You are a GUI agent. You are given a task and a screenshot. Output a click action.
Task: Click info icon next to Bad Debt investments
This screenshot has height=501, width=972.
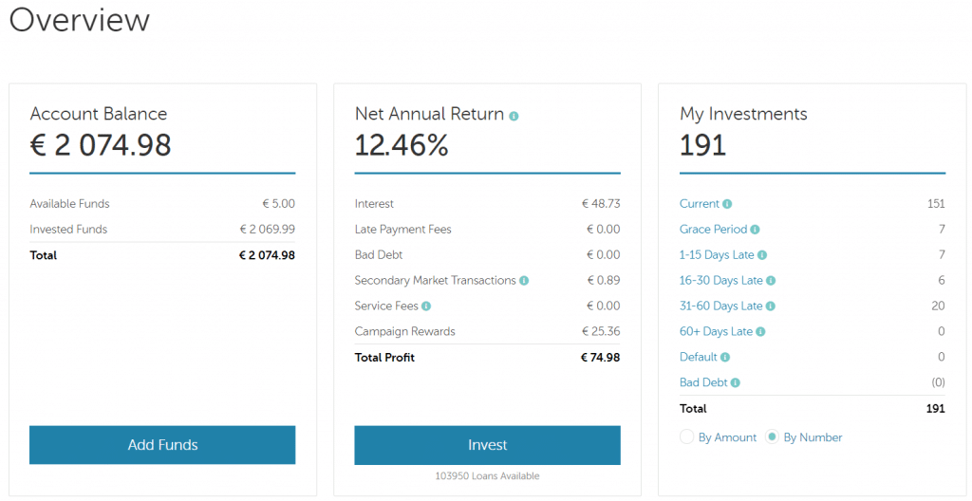(736, 383)
